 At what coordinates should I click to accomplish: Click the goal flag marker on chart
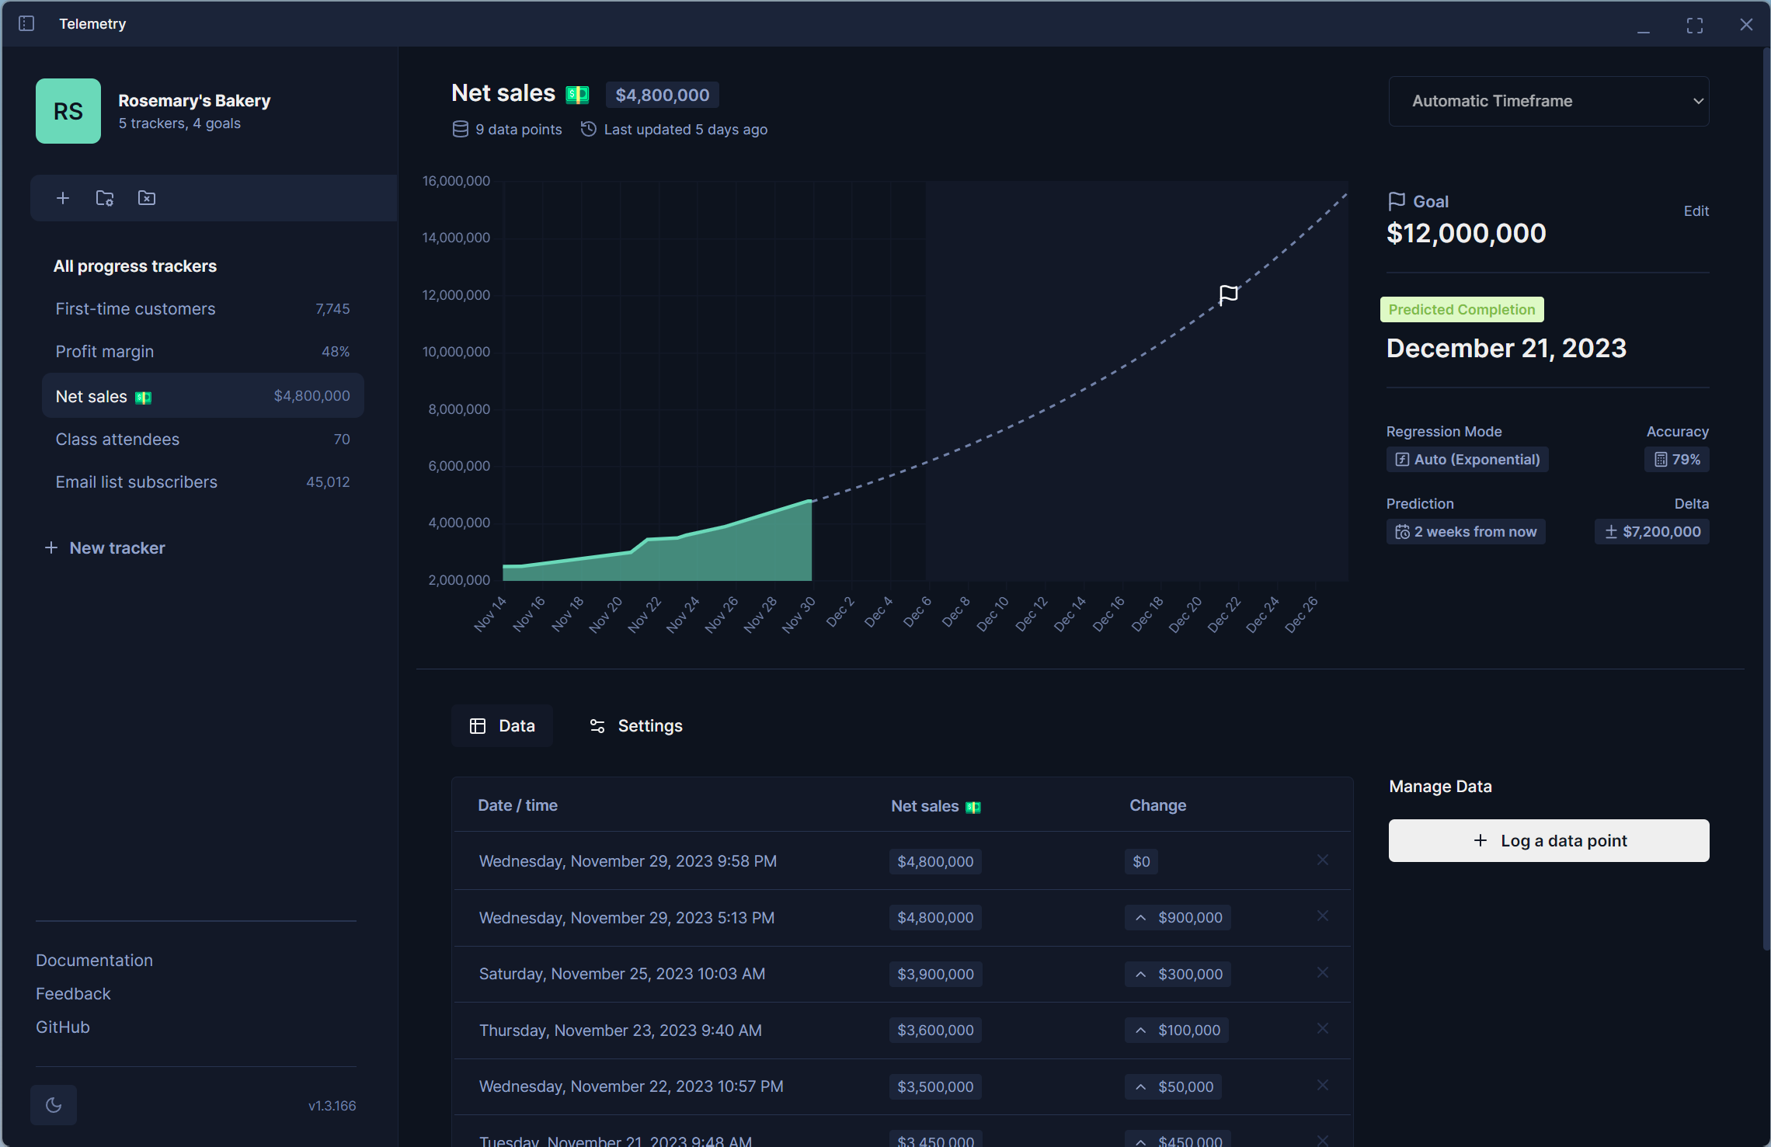pyautogui.click(x=1228, y=295)
